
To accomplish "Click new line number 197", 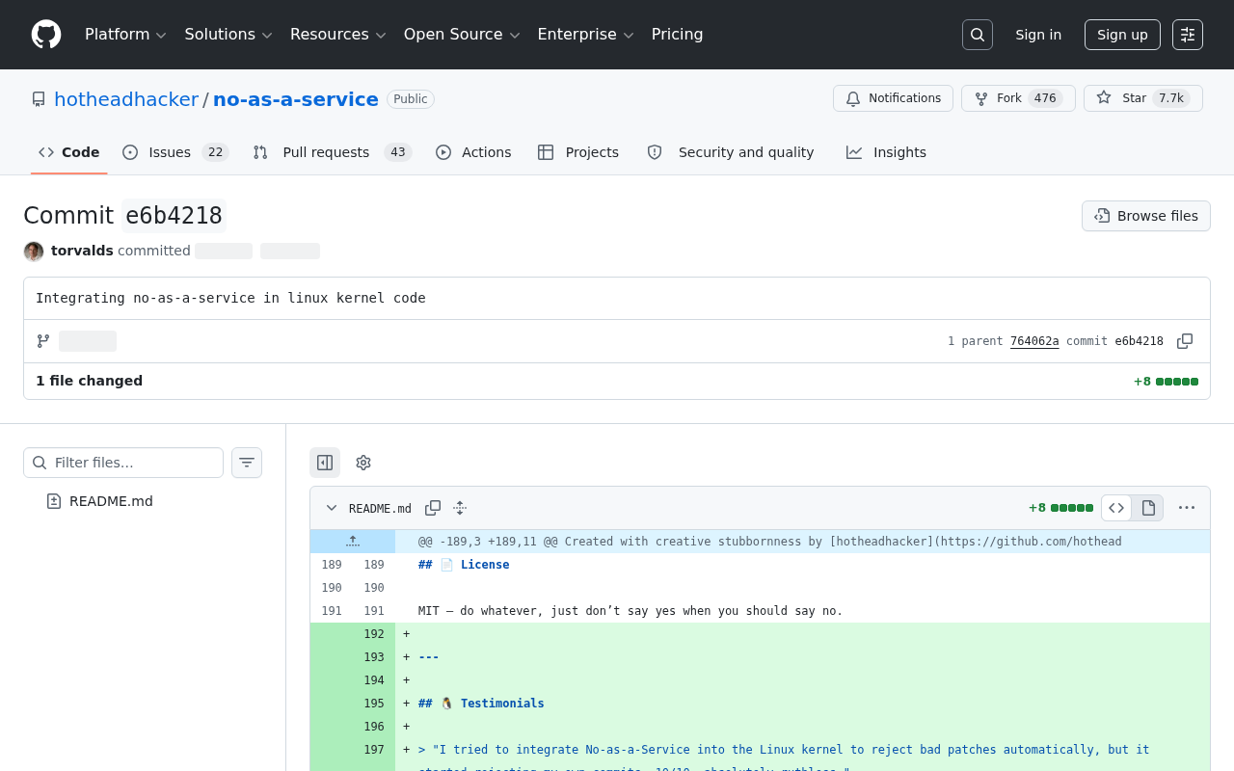I will (x=374, y=750).
